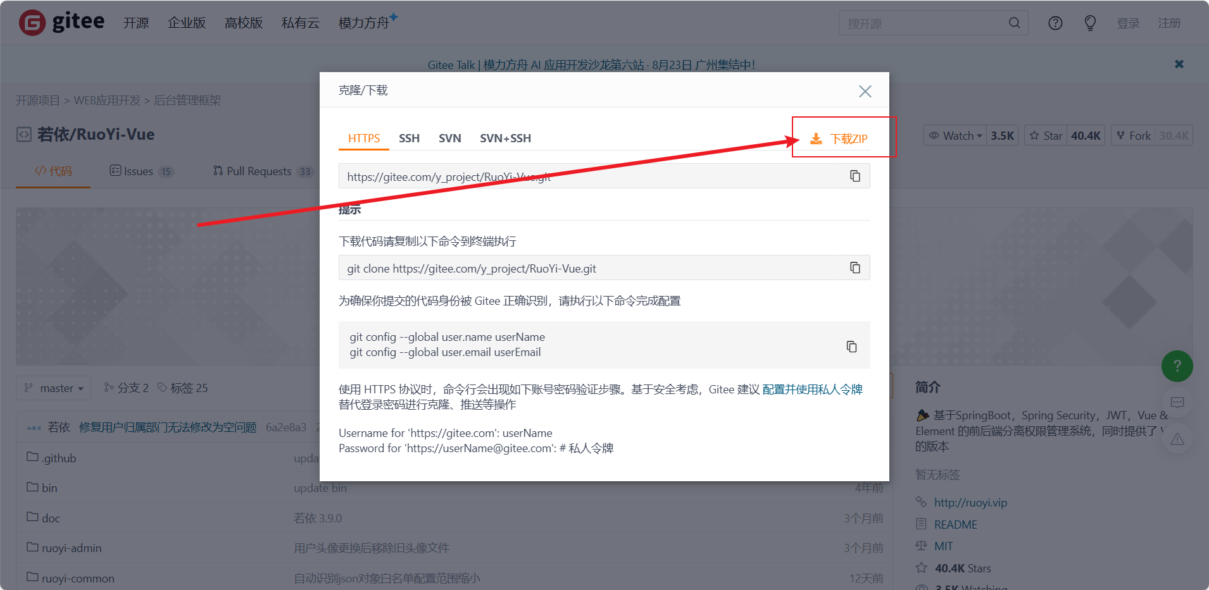Screen dimensions: 1209x590
Task: Open the ruoyi-admin folder
Action: coord(72,548)
